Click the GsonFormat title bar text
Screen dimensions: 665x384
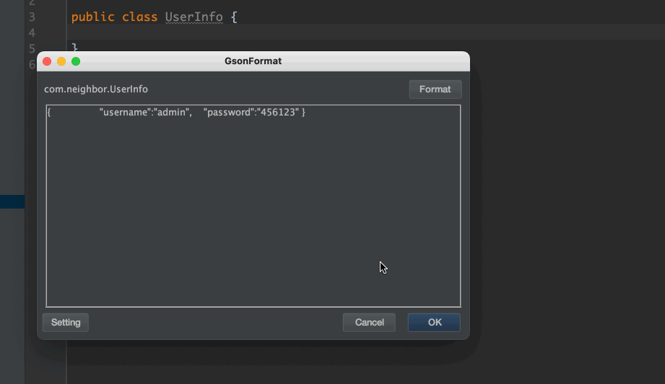pyautogui.click(x=253, y=61)
